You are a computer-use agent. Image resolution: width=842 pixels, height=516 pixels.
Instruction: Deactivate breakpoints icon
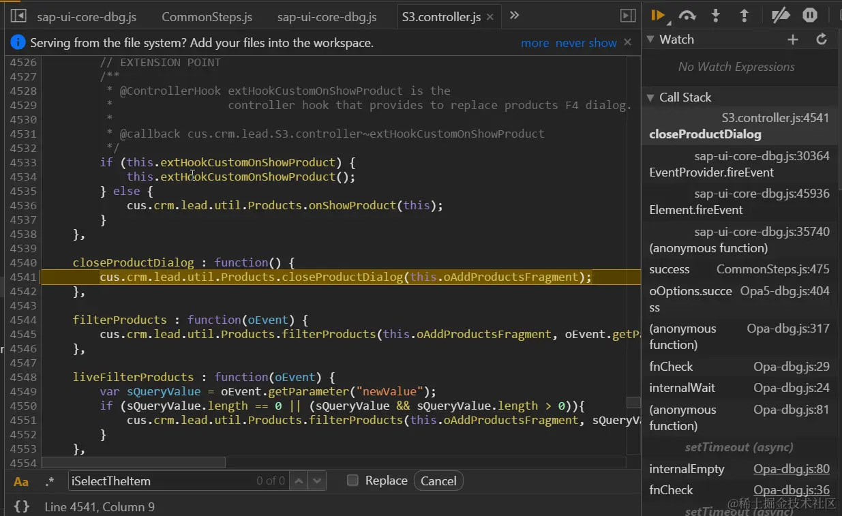coord(780,15)
